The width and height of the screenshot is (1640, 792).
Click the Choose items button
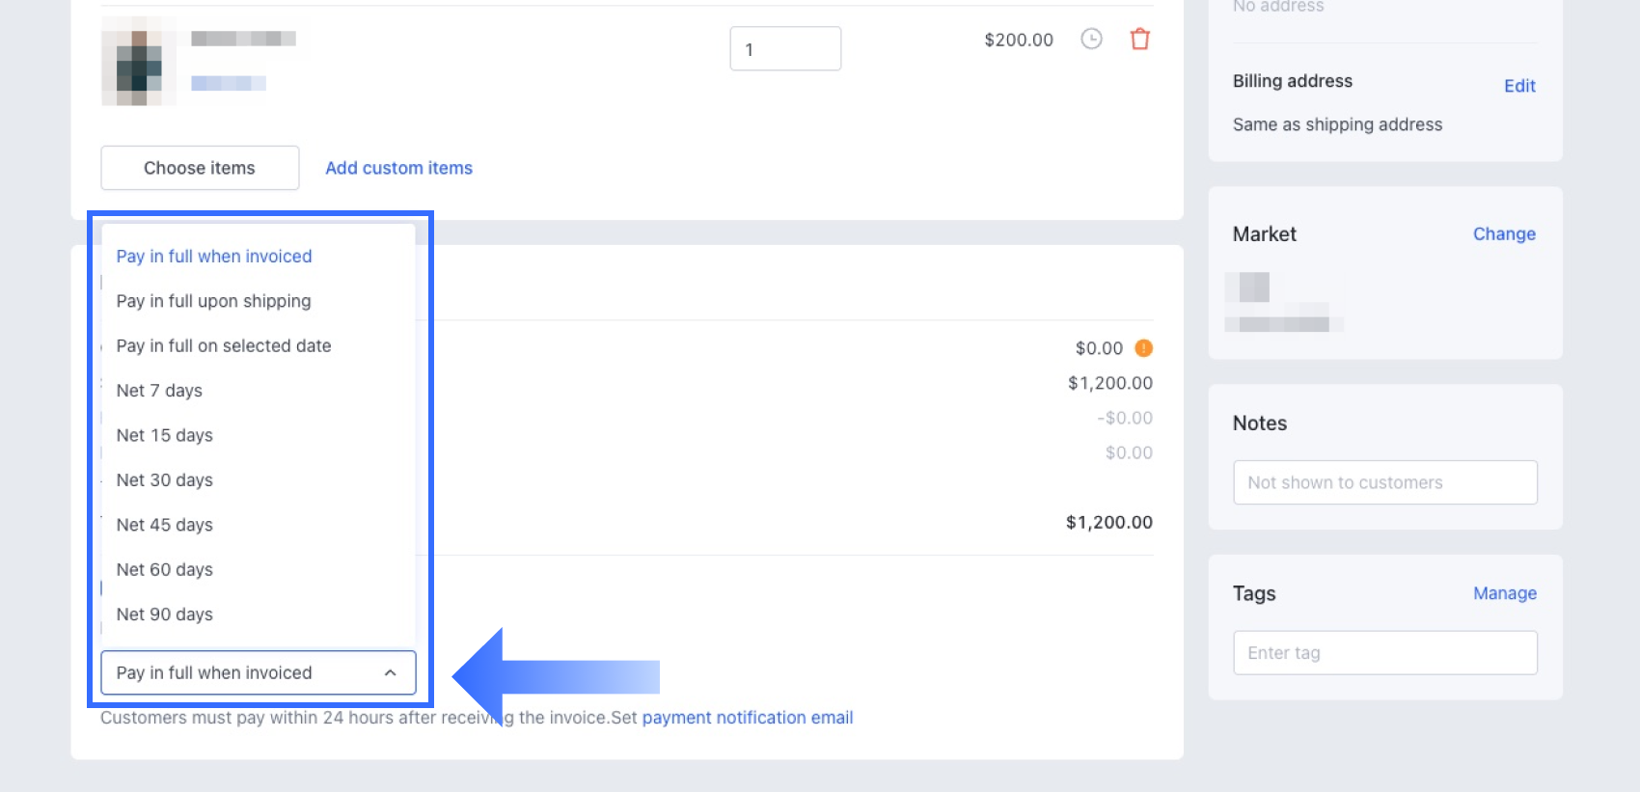pos(200,168)
